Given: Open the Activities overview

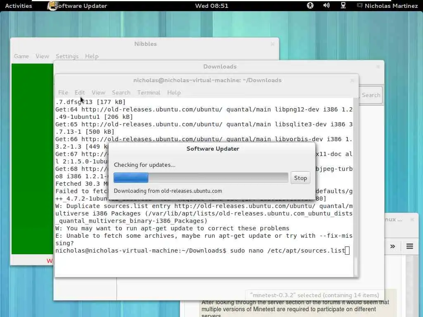Looking at the screenshot, I should (18, 6).
